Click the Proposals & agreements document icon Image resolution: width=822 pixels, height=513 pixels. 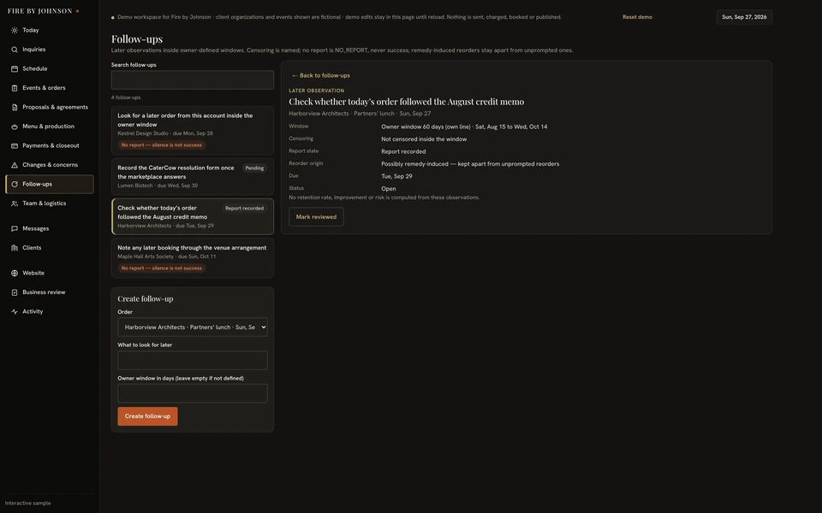[15, 108]
